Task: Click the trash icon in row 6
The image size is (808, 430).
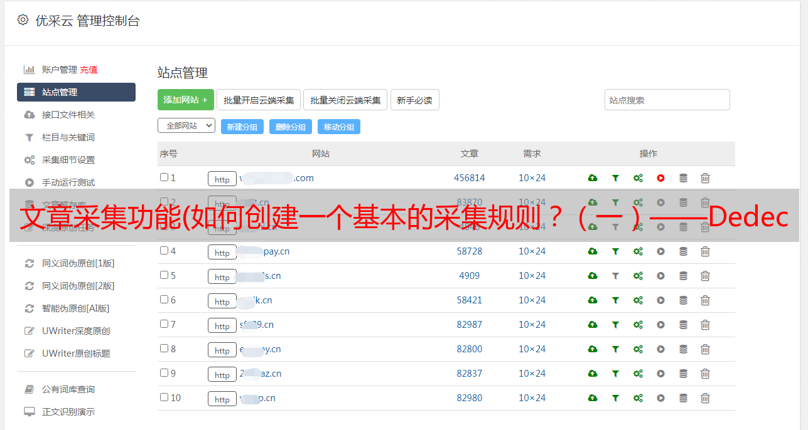Action: (x=705, y=300)
